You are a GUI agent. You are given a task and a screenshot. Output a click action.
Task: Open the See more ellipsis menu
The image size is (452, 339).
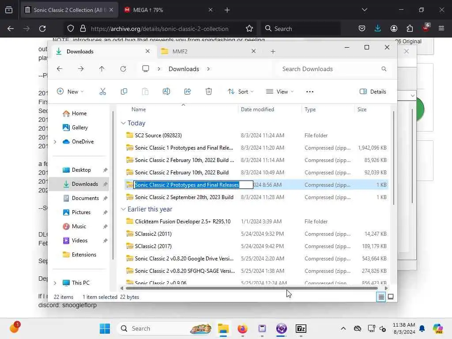[x=309, y=92]
